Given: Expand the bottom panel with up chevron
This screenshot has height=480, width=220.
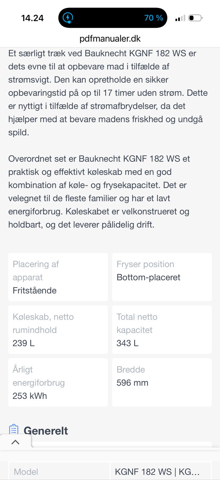Looking at the screenshot, I should point(16,442).
